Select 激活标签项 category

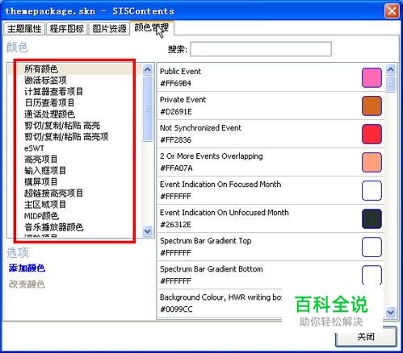pyautogui.click(x=45, y=80)
